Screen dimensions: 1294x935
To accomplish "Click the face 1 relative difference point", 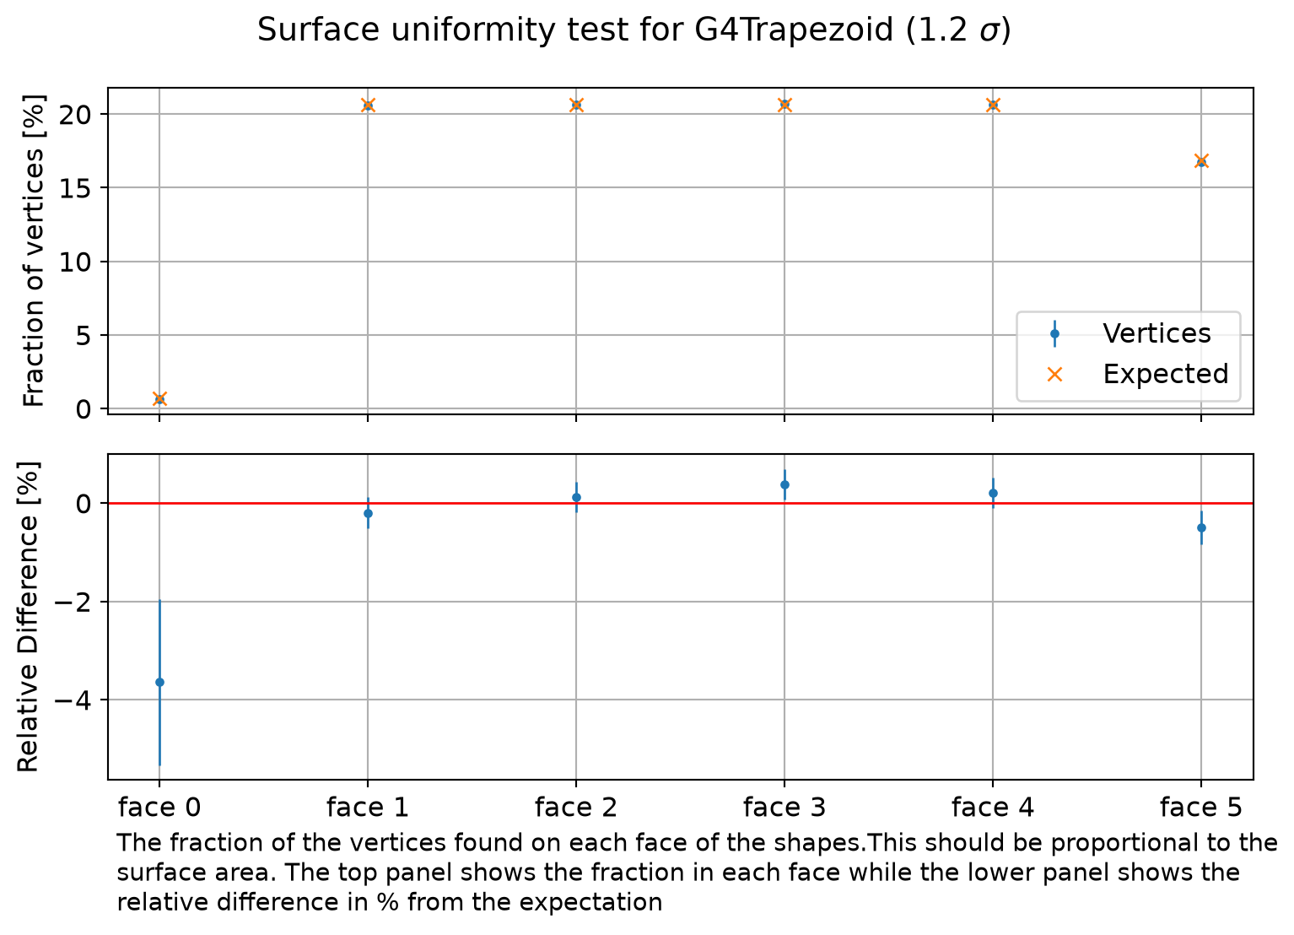I will pyautogui.click(x=368, y=513).
